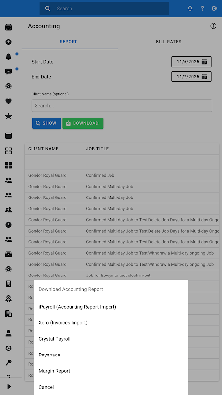Switch to the BILL RATES tab

click(169, 42)
